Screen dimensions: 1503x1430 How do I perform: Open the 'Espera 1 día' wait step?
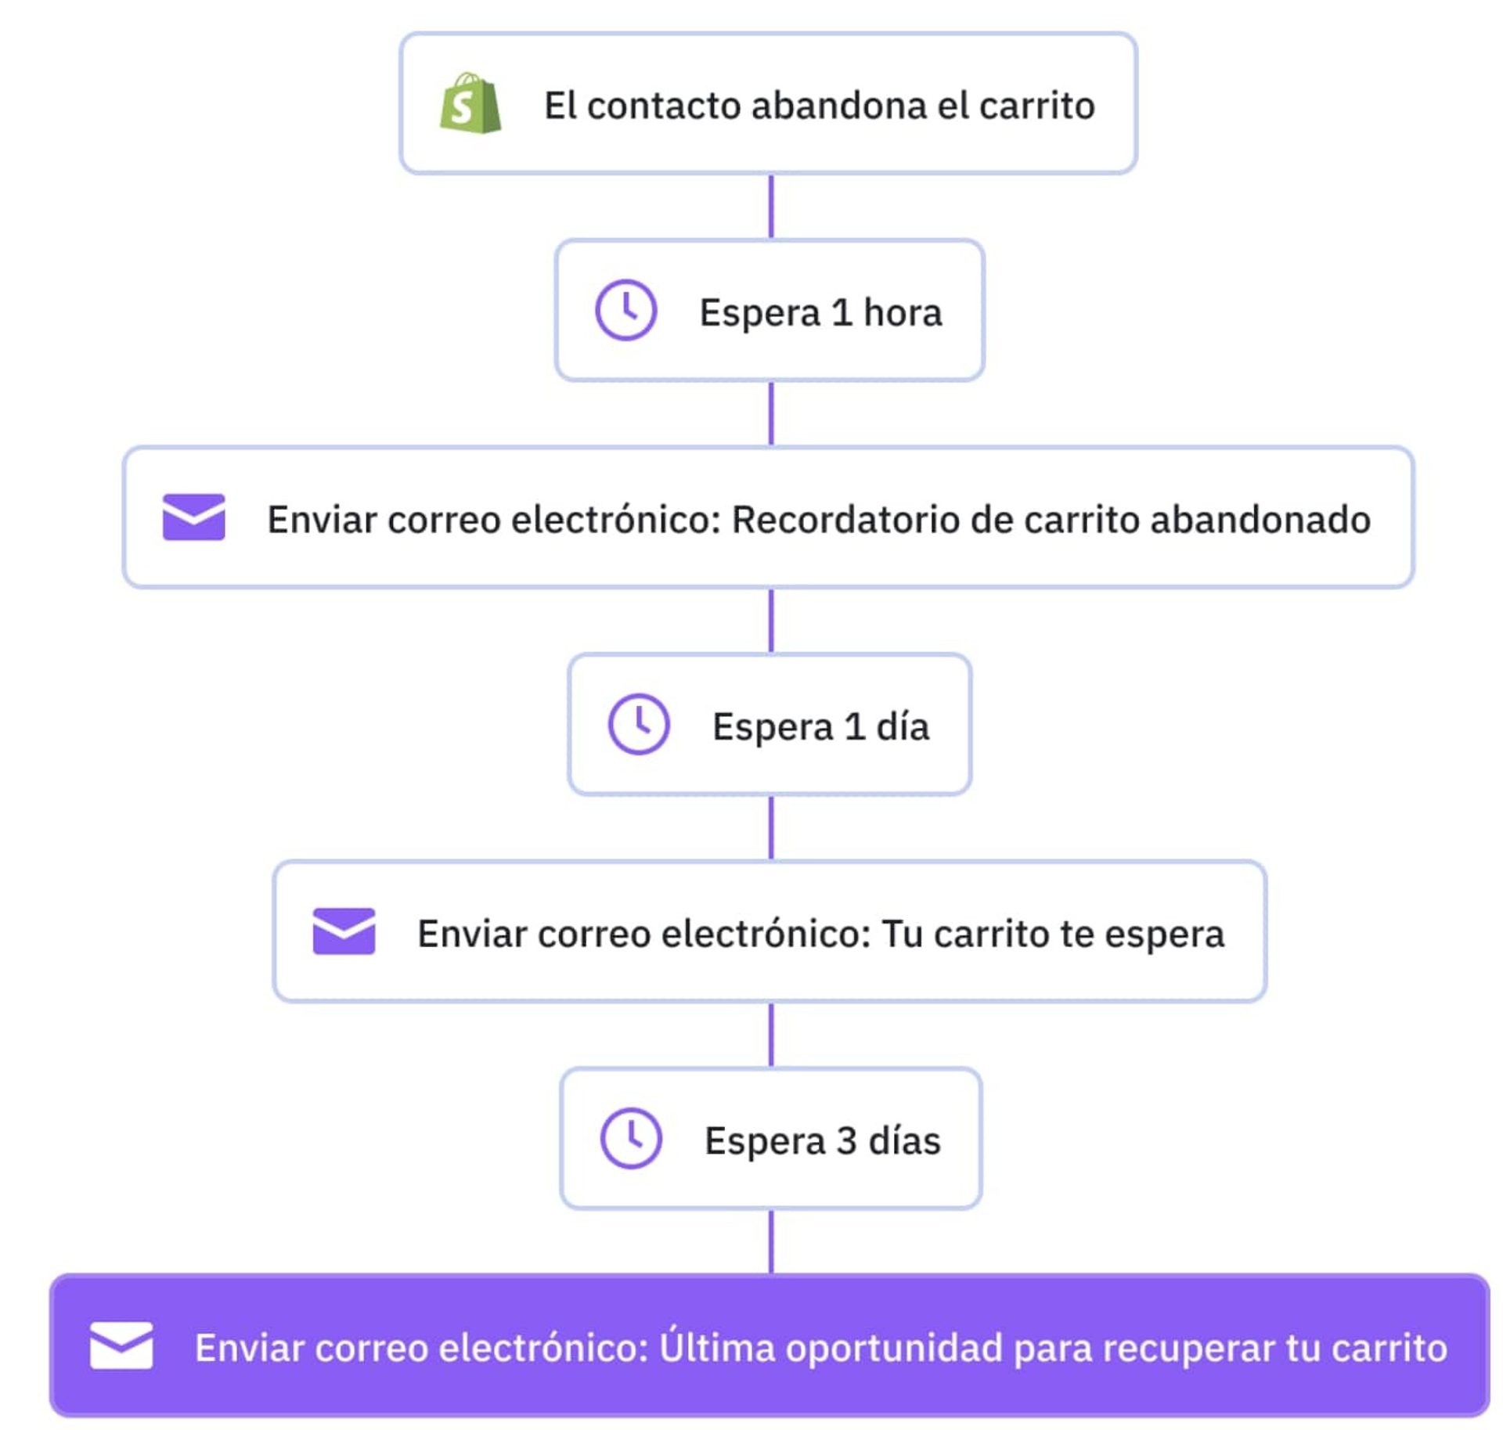click(x=820, y=726)
